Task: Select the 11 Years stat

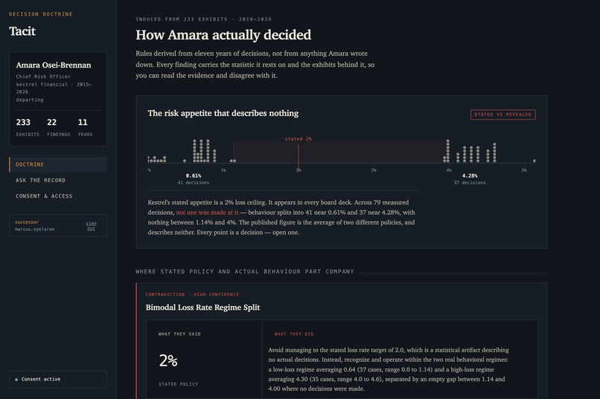Action: point(85,127)
